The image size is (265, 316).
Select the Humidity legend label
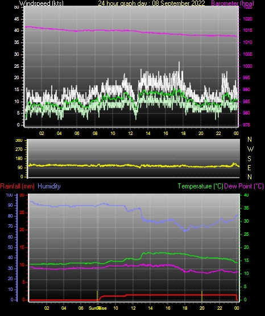tap(49, 186)
